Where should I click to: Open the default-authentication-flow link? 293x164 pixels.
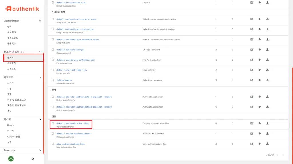click(72, 124)
